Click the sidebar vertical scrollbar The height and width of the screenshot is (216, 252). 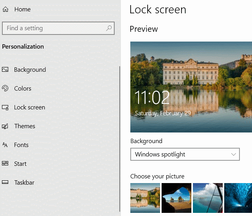click(120, 139)
